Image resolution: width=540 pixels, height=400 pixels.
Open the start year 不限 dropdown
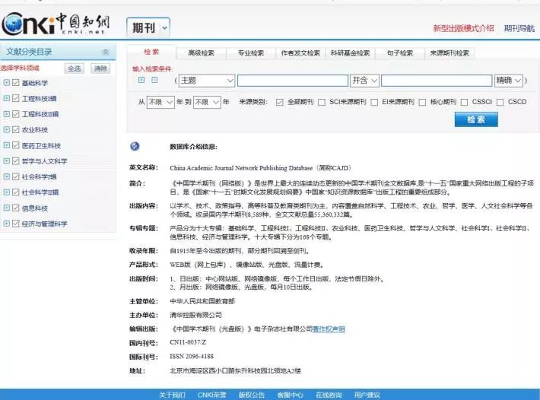coord(160,102)
